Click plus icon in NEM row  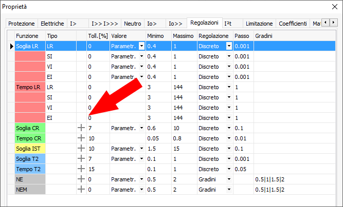pyautogui.click(x=81, y=190)
